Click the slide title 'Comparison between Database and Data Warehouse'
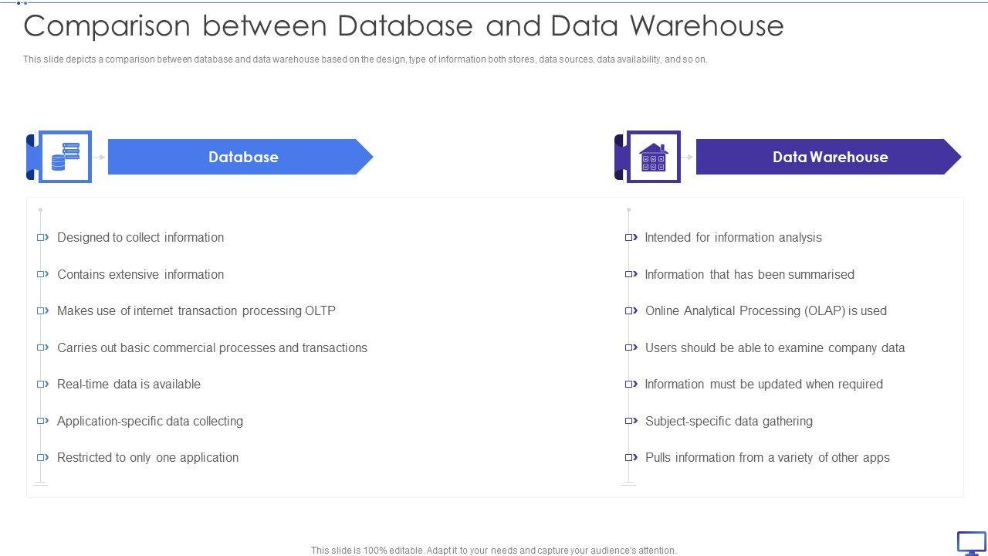The width and height of the screenshot is (988, 556). (404, 26)
